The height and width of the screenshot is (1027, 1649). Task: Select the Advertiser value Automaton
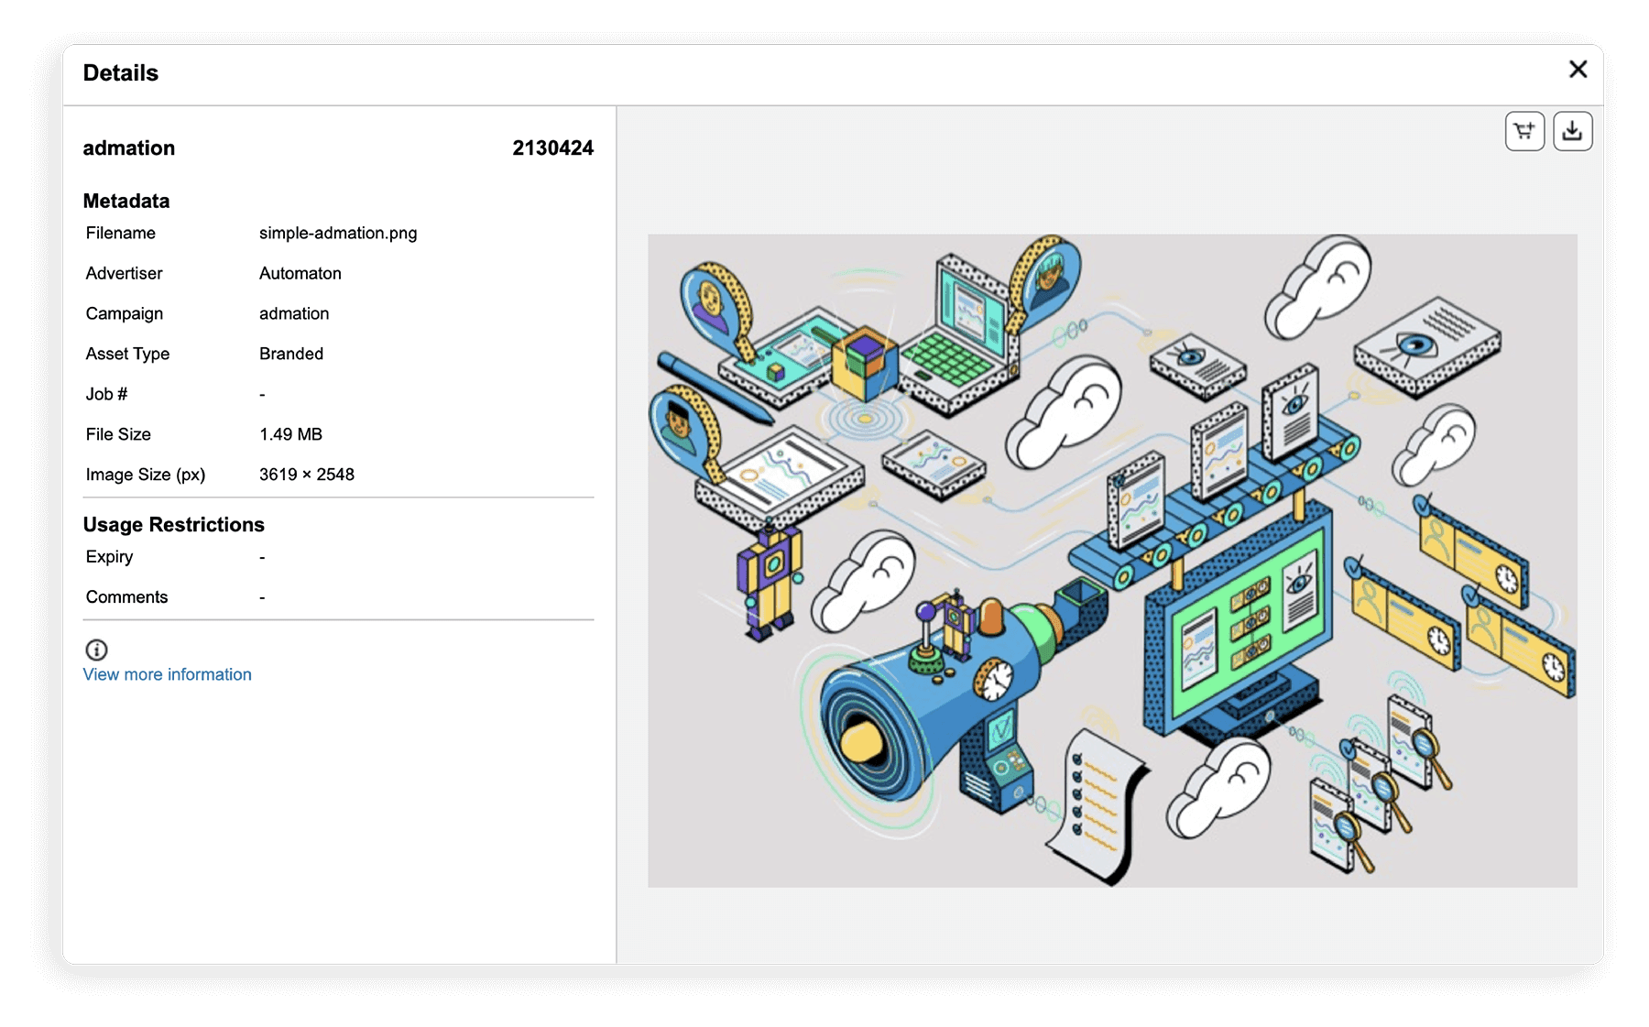300,273
